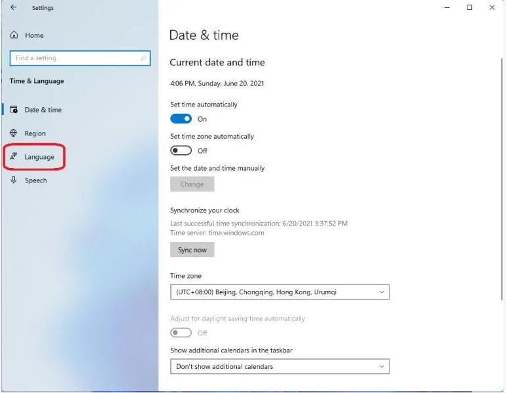Toggle Adjust for daylight saving time switch
Screen dimensions: 506x393
coord(181,333)
